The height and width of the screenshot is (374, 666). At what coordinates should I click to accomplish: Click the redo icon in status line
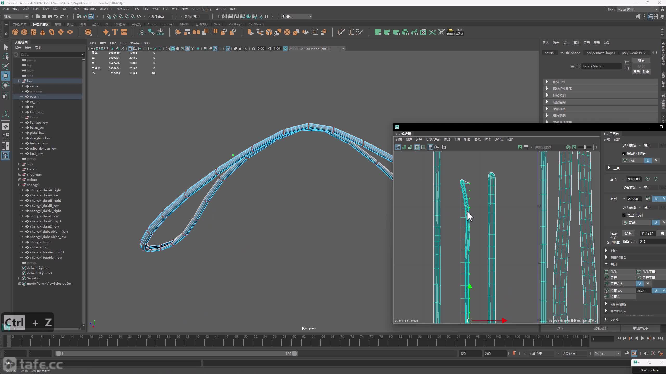click(x=62, y=16)
